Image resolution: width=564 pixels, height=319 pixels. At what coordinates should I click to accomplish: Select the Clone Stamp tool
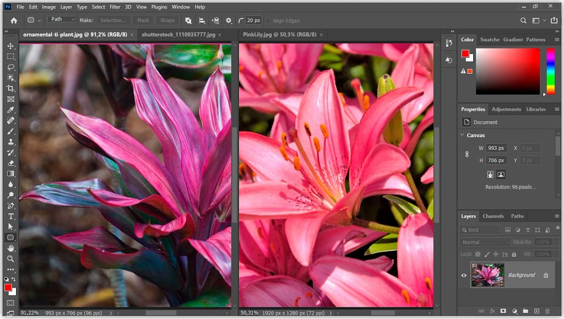[10, 142]
